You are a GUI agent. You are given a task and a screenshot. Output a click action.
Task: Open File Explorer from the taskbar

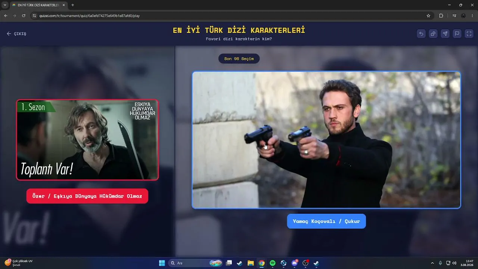pyautogui.click(x=251, y=263)
